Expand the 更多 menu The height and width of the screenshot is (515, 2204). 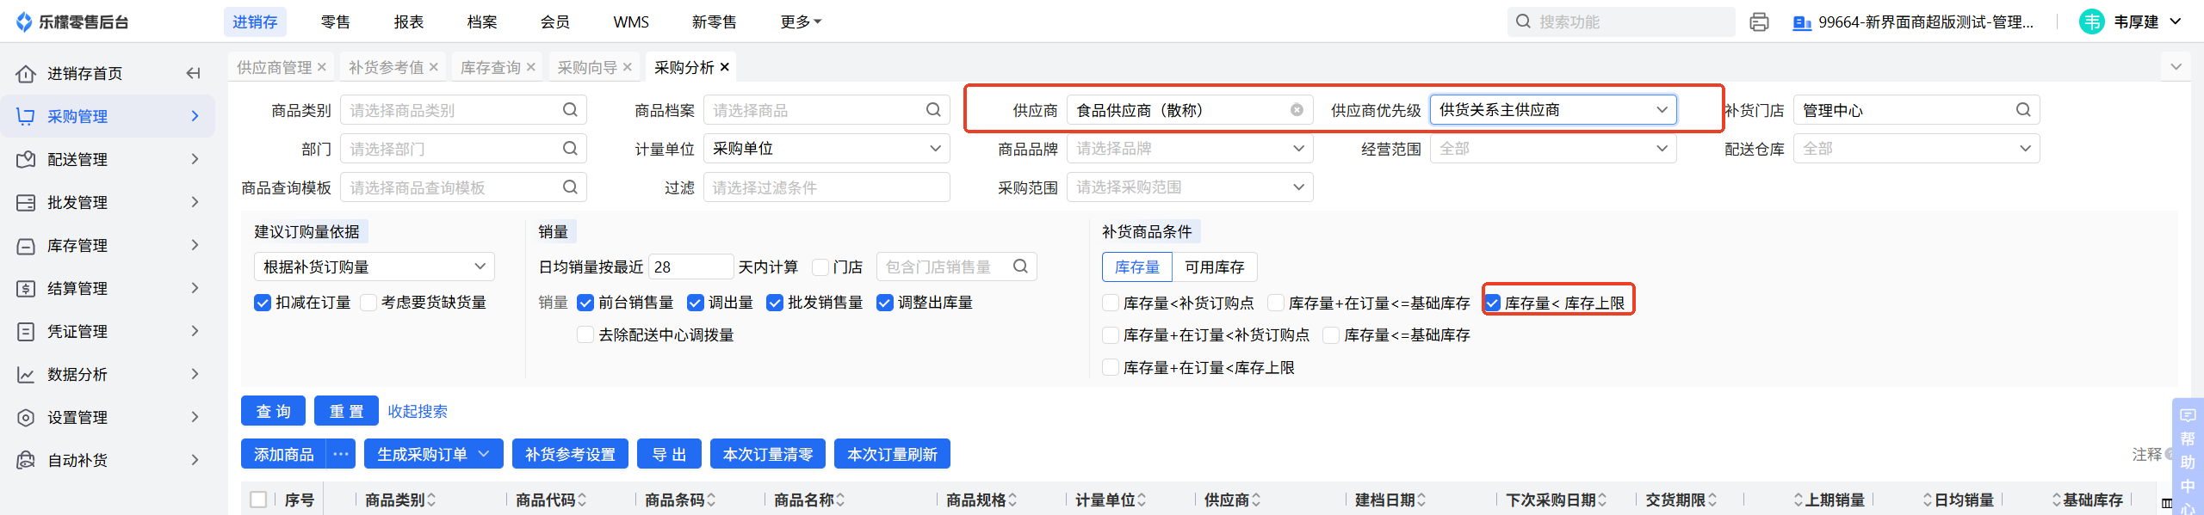coord(801,22)
